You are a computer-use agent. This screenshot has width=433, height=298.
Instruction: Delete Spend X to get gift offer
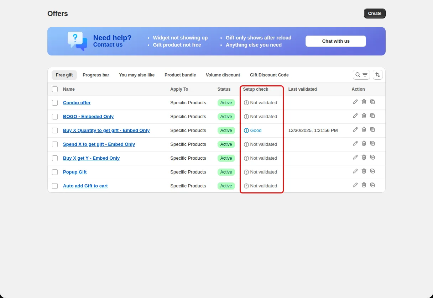pos(364,143)
